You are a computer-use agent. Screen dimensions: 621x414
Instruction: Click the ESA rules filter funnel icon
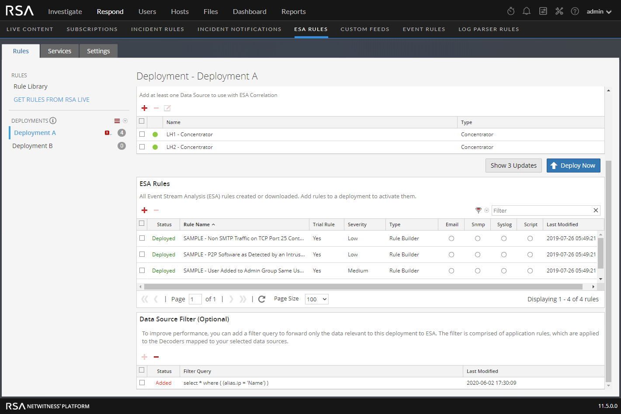pyautogui.click(x=479, y=210)
